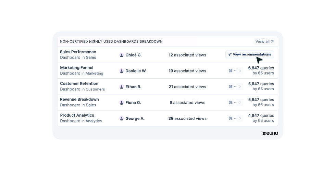336x171 pixels.
Task: Open the View all link
Action: pyautogui.click(x=265, y=41)
